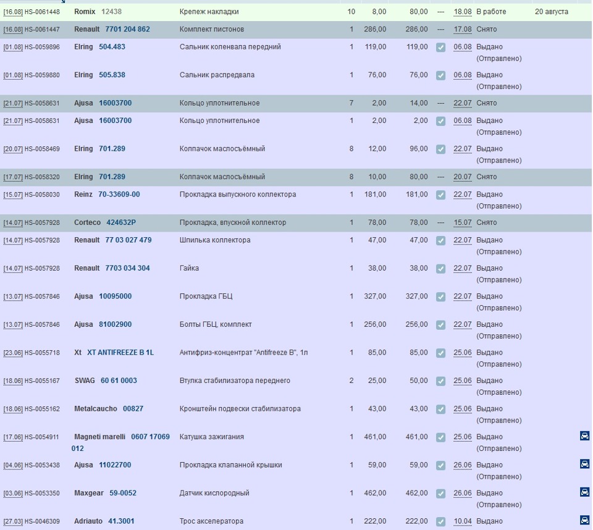
Task: Toggle checkmark in Maxgear 59-0052 row
Action: tap(440, 494)
